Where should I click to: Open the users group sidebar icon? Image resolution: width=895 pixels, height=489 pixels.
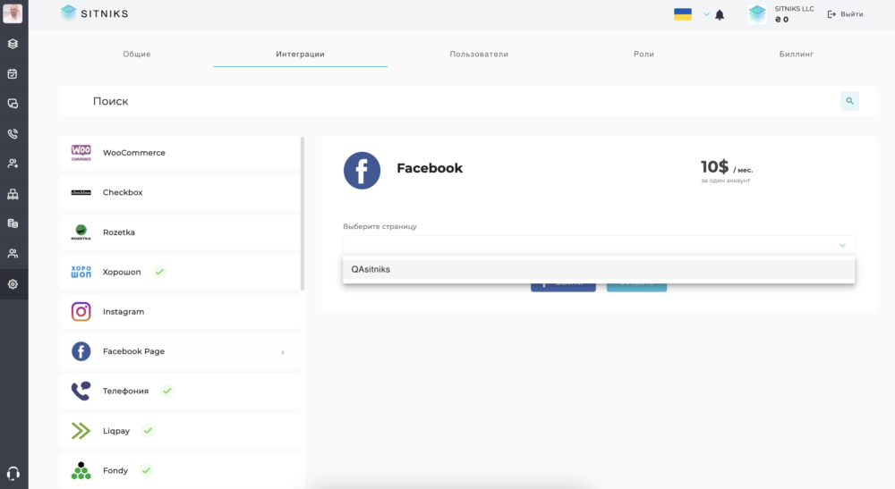pos(13,254)
